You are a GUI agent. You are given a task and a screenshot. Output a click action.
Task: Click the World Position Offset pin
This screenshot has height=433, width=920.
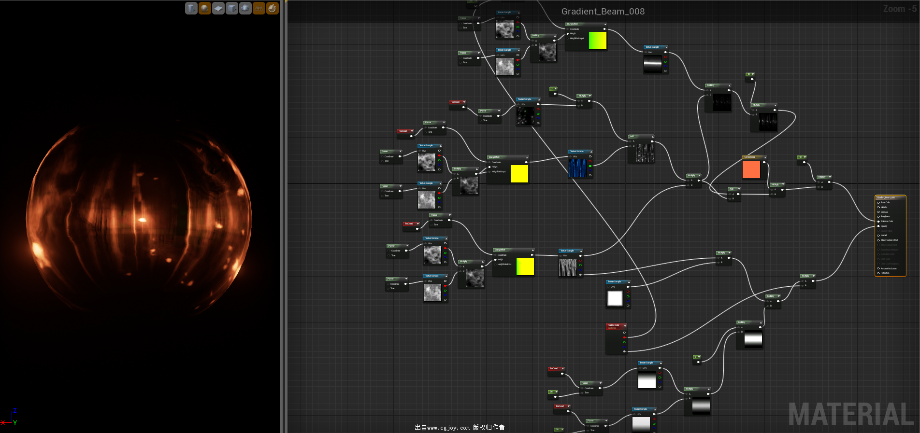(878, 240)
